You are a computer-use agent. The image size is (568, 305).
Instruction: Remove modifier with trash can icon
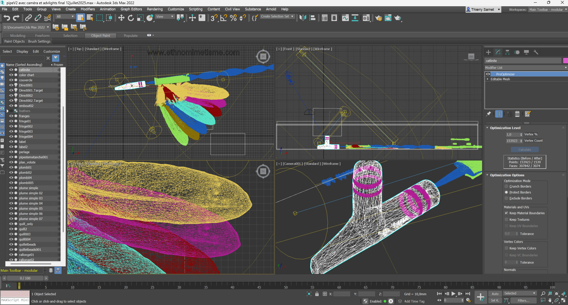(x=517, y=114)
